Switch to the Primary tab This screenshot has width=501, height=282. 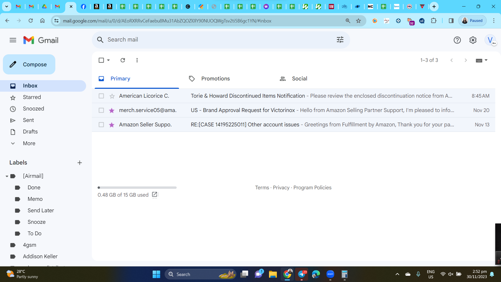point(137,79)
